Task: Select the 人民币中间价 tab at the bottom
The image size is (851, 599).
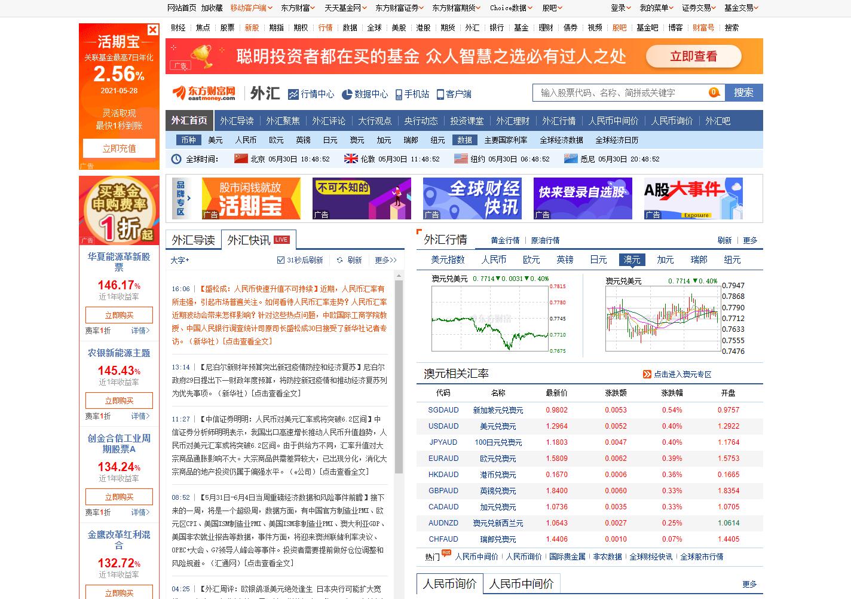Action: (521, 583)
